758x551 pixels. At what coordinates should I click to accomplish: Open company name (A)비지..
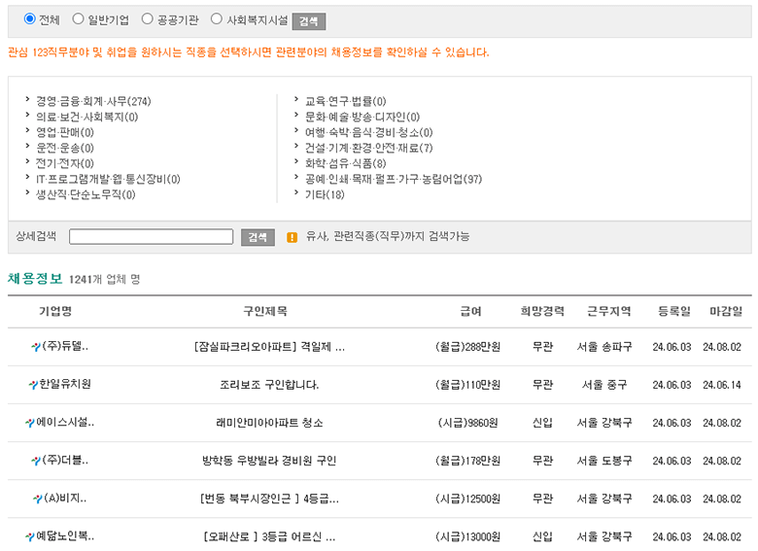click(x=65, y=498)
